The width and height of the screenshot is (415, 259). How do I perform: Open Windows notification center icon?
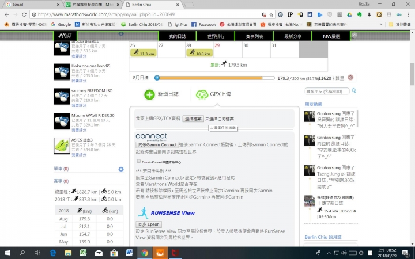(405, 253)
